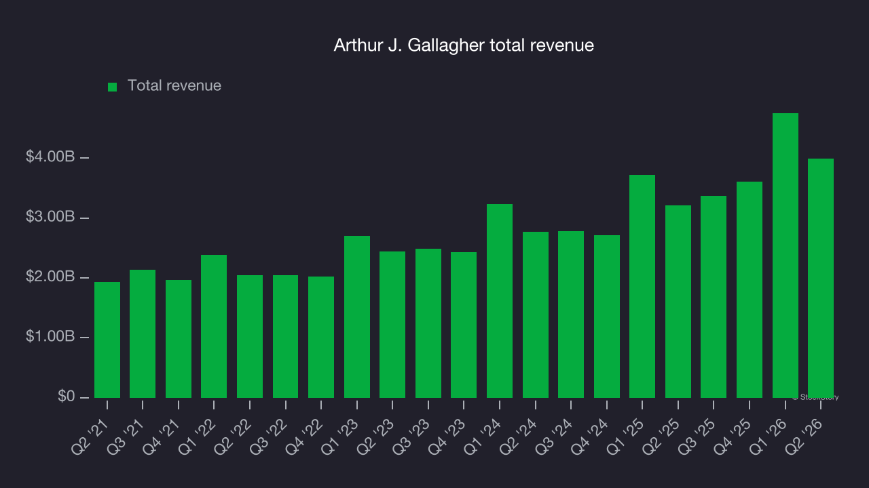Viewport: 869px width, 488px height.
Task: Select the Q3 '23 revenue bar
Action: coord(428,323)
